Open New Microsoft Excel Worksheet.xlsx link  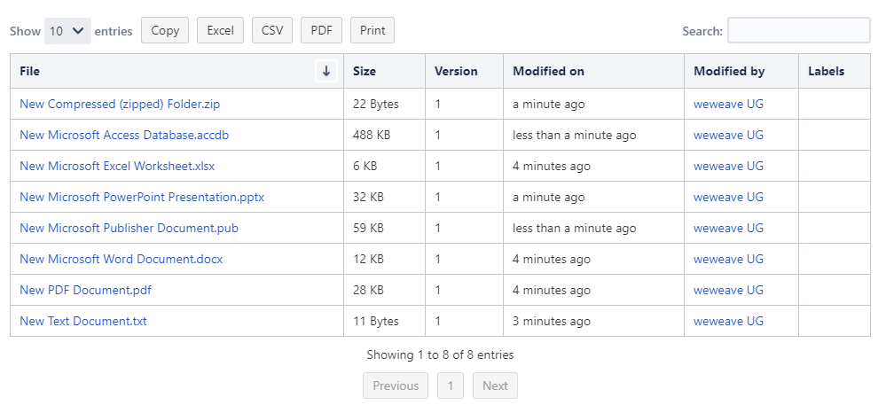117,166
